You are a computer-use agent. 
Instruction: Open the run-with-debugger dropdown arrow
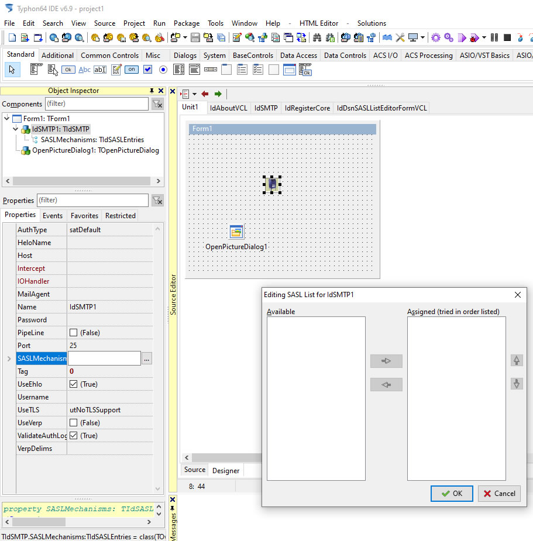tap(484, 37)
